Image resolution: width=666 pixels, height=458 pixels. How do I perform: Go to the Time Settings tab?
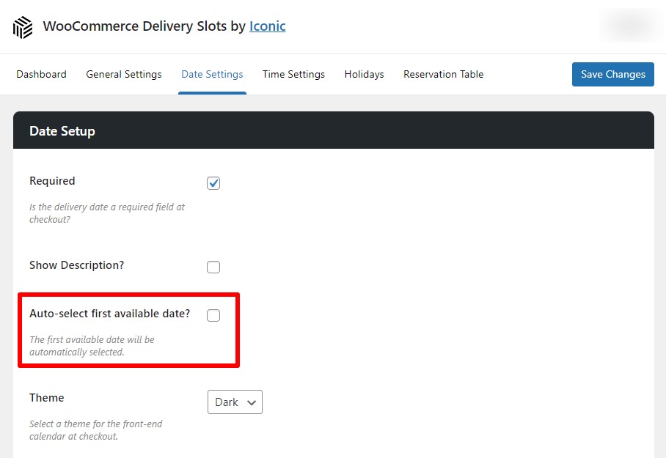(x=293, y=74)
